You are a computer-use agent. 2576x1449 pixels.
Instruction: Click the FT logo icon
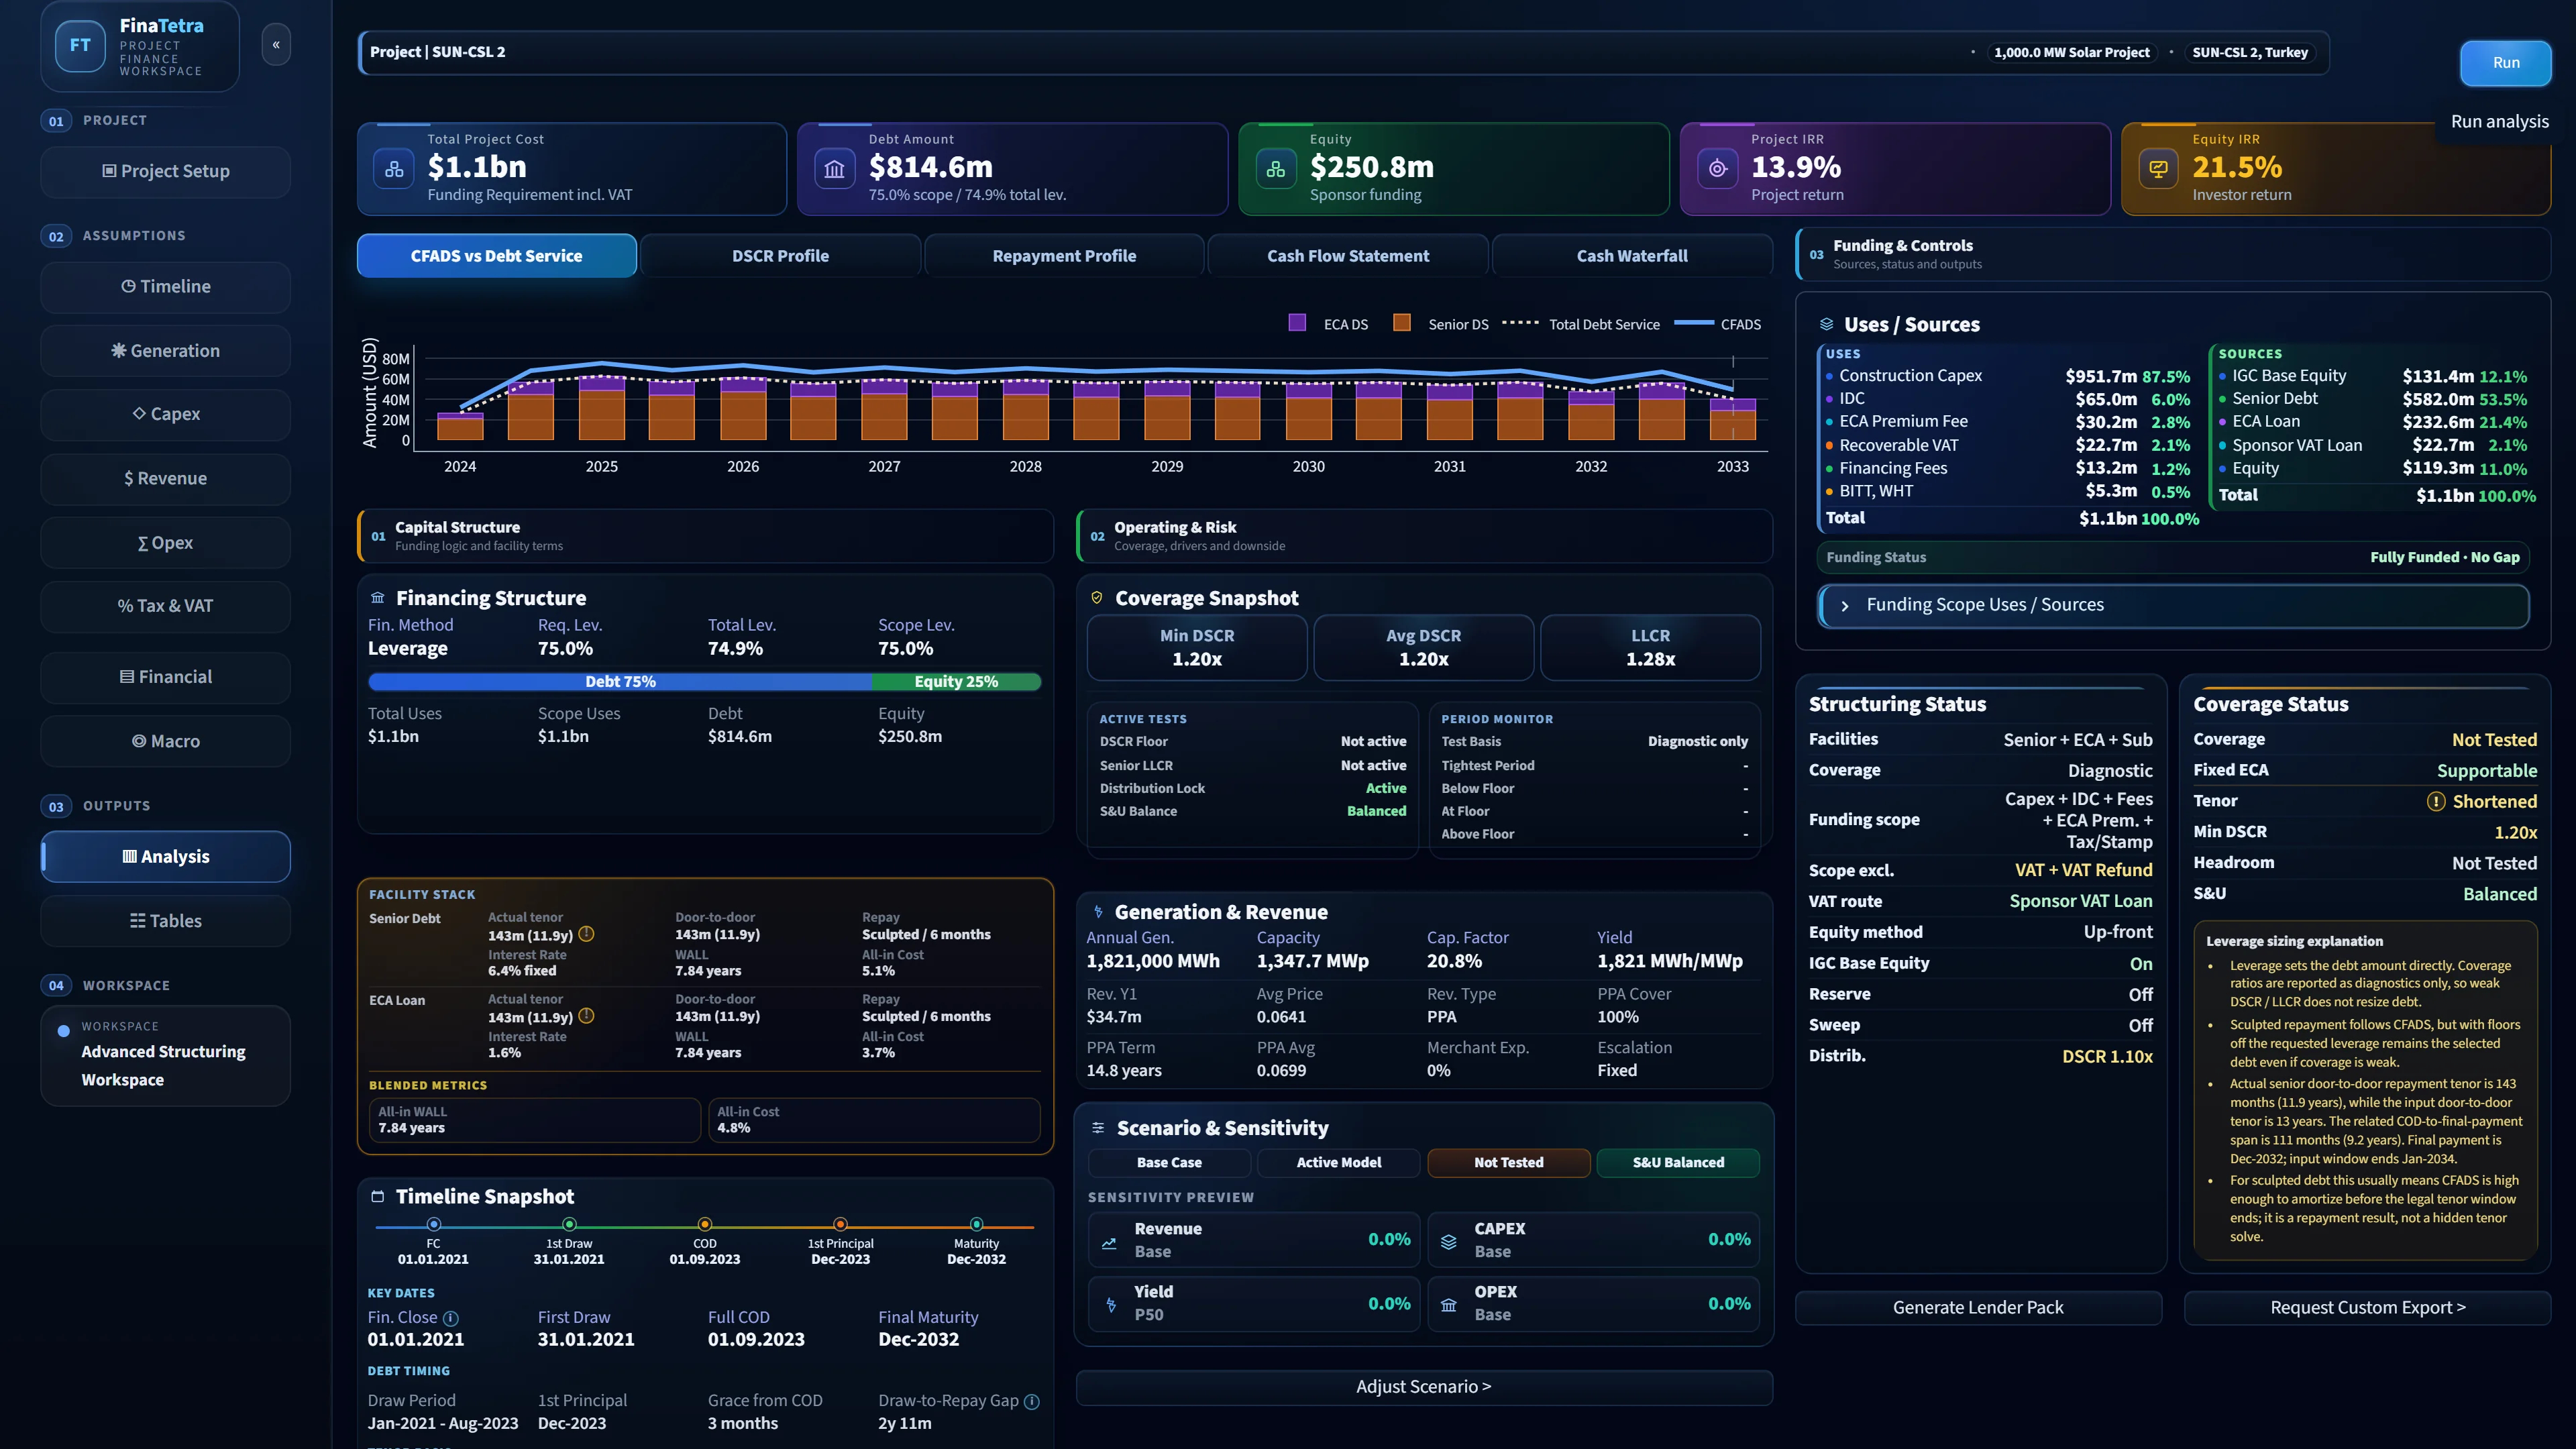tap(80, 46)
